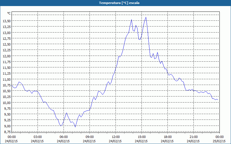
Task: Pick the 11,75 y-axis value
Action: coord(7,62)
